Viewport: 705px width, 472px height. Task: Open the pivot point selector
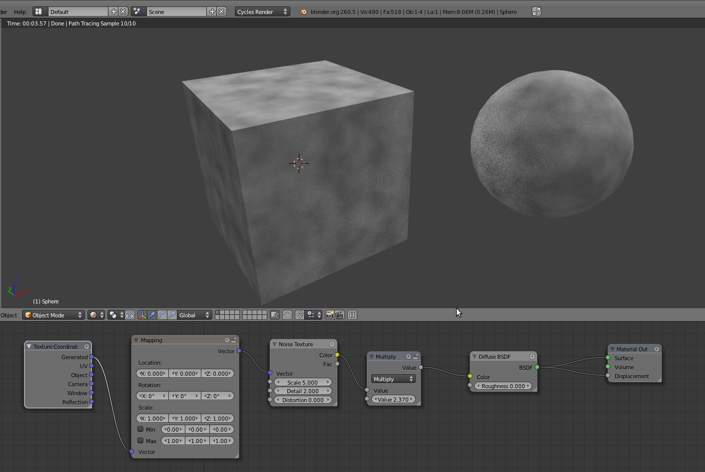[116, 315]
